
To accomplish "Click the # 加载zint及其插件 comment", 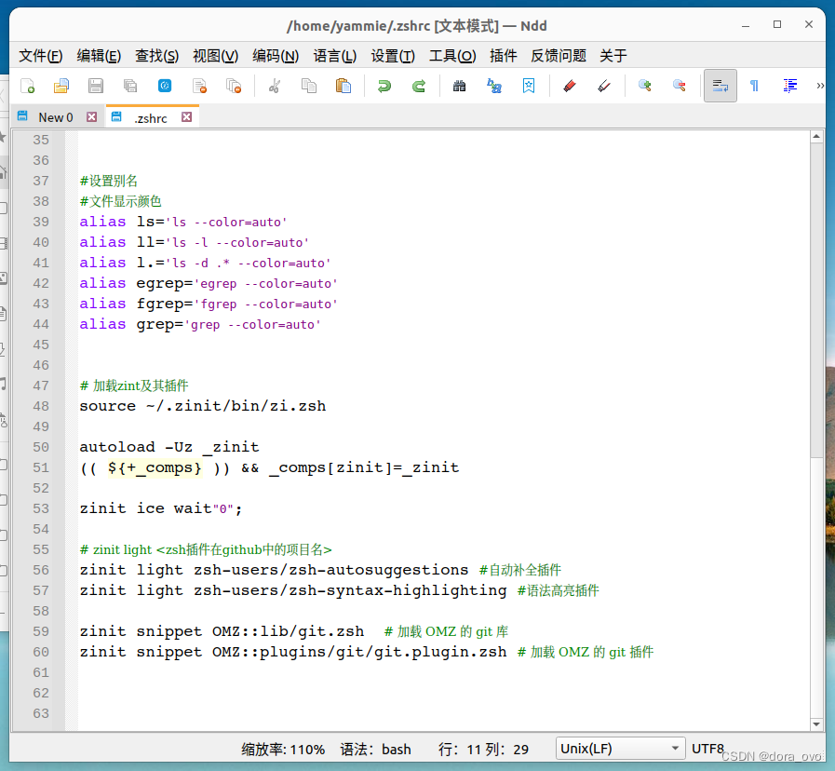I will 134,385.
